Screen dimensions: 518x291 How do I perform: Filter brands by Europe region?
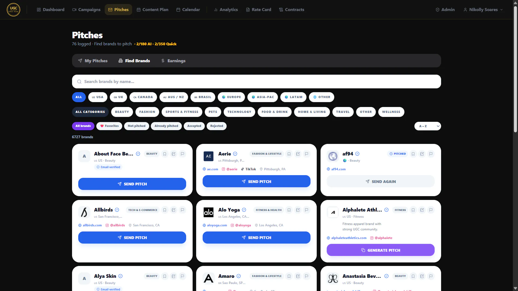[x=231, y=97]
